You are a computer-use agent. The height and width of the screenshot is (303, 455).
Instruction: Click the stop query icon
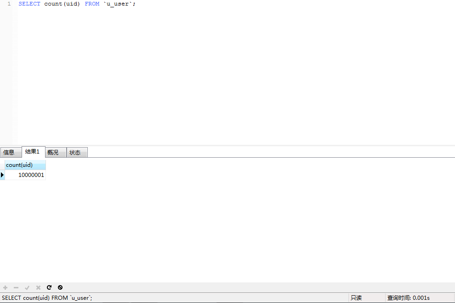click(x=60, y=287)
